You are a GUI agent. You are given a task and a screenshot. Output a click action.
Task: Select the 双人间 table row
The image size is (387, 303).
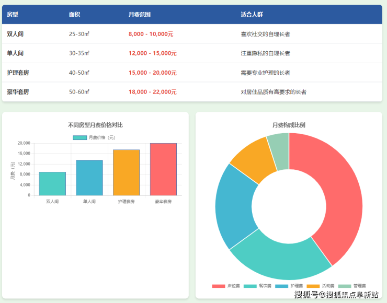point(192,34)
